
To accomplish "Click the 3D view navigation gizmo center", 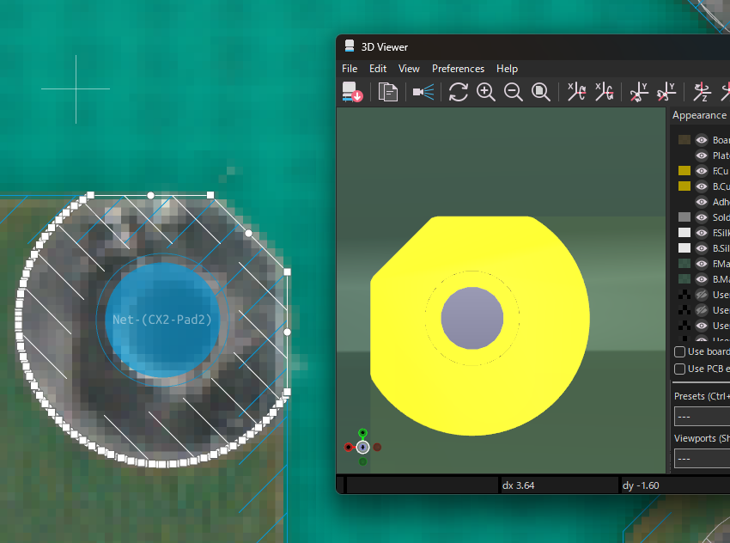I will pyautogui.click(x=362, y=447).
